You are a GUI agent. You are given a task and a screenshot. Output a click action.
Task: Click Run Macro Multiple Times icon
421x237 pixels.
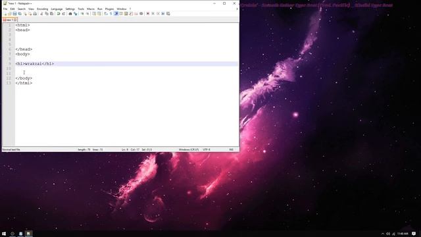coord(163,14)
